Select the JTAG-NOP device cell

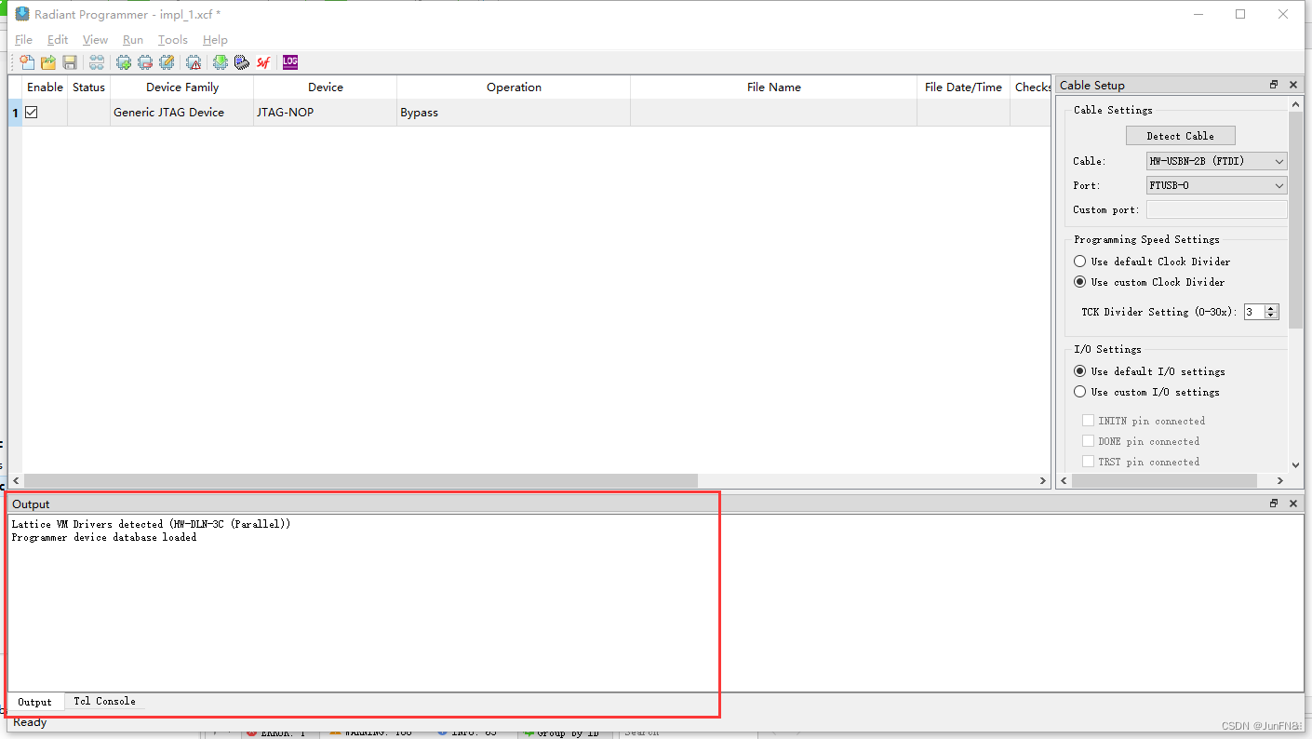[x=325, y=113]
